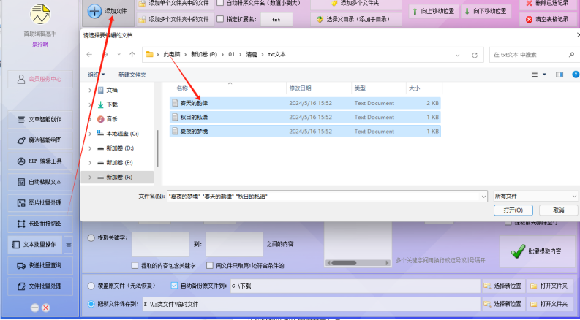Screen dimensions: 580x320
Task: Expand the menu beside 文本批量操作
Action: pyautogui.click(x=69, y=245)
